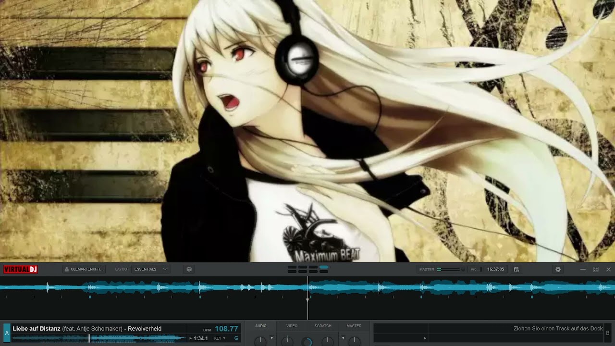Toggle time display 1:34.1
This screenshot has height=346, width=615.
200,338
